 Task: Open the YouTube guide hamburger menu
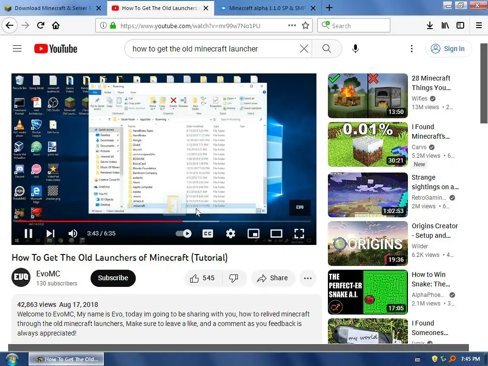tap(17, 49)
